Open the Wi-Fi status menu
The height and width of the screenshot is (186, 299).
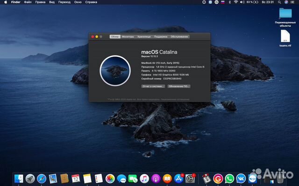[x=236, y=2]
